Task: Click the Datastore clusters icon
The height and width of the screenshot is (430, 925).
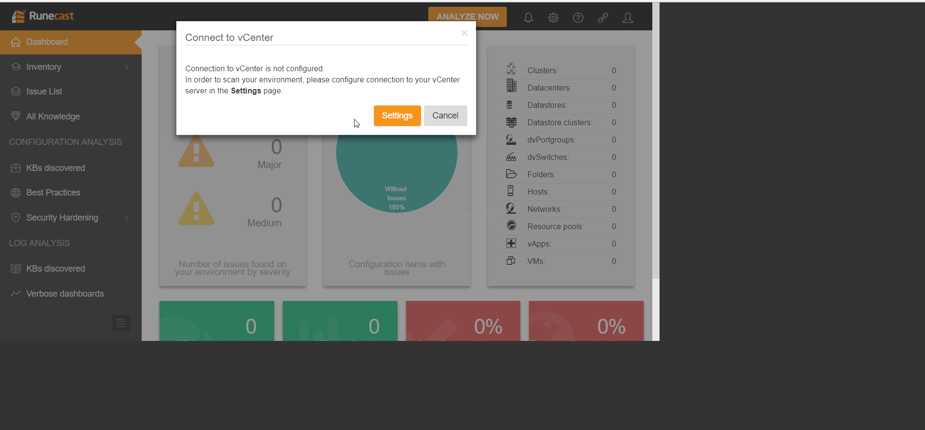Action: [x=511, y=122]
